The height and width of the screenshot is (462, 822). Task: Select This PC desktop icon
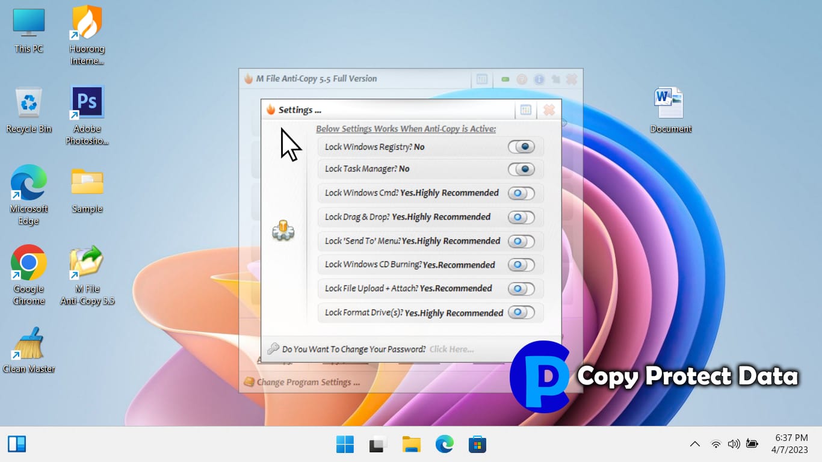click(29, 31)
